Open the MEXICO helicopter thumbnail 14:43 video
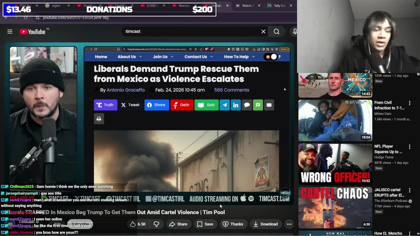420x236 pixels. (335, 85)
